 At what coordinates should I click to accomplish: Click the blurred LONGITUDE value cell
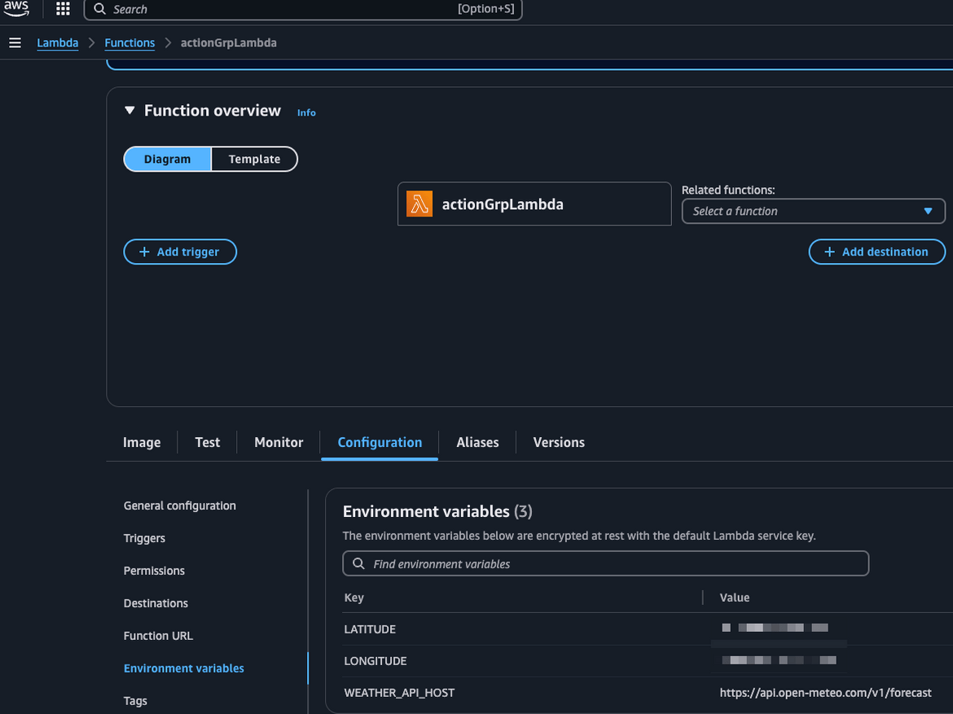(x=780, y=660)
